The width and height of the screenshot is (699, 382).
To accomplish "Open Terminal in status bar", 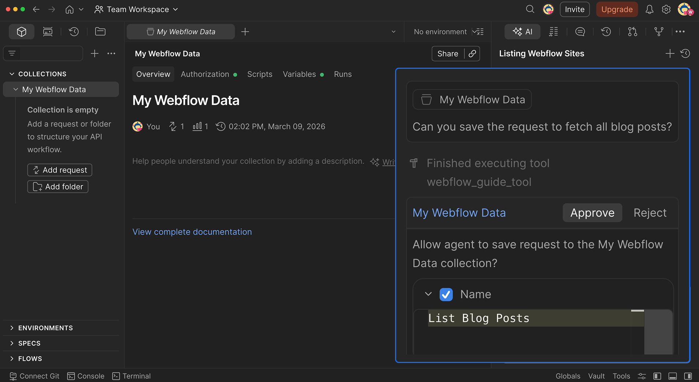I will point(131,376).
